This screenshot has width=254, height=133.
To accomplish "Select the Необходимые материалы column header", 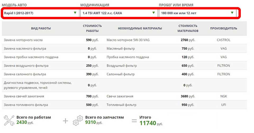I will pos(140,28).
